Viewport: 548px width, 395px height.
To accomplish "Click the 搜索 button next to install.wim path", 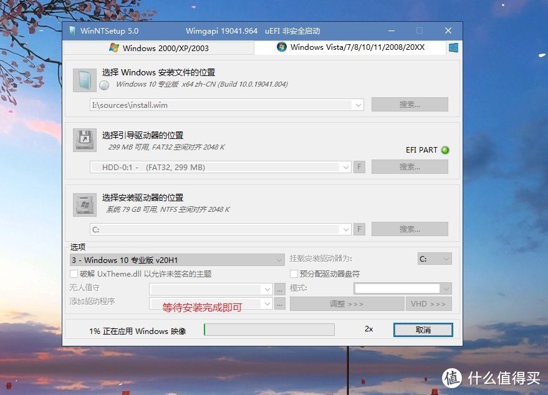I will click(x=409, y=104).
